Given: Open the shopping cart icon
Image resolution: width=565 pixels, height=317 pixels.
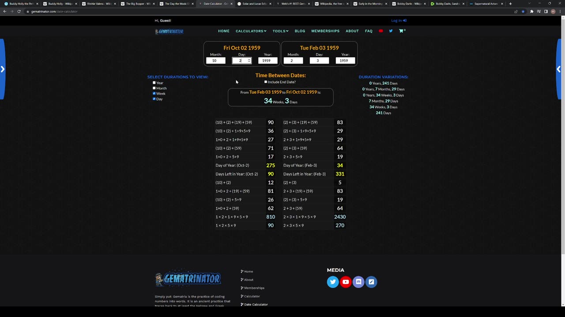Looking at the screenshot, I should coord(402,31).
